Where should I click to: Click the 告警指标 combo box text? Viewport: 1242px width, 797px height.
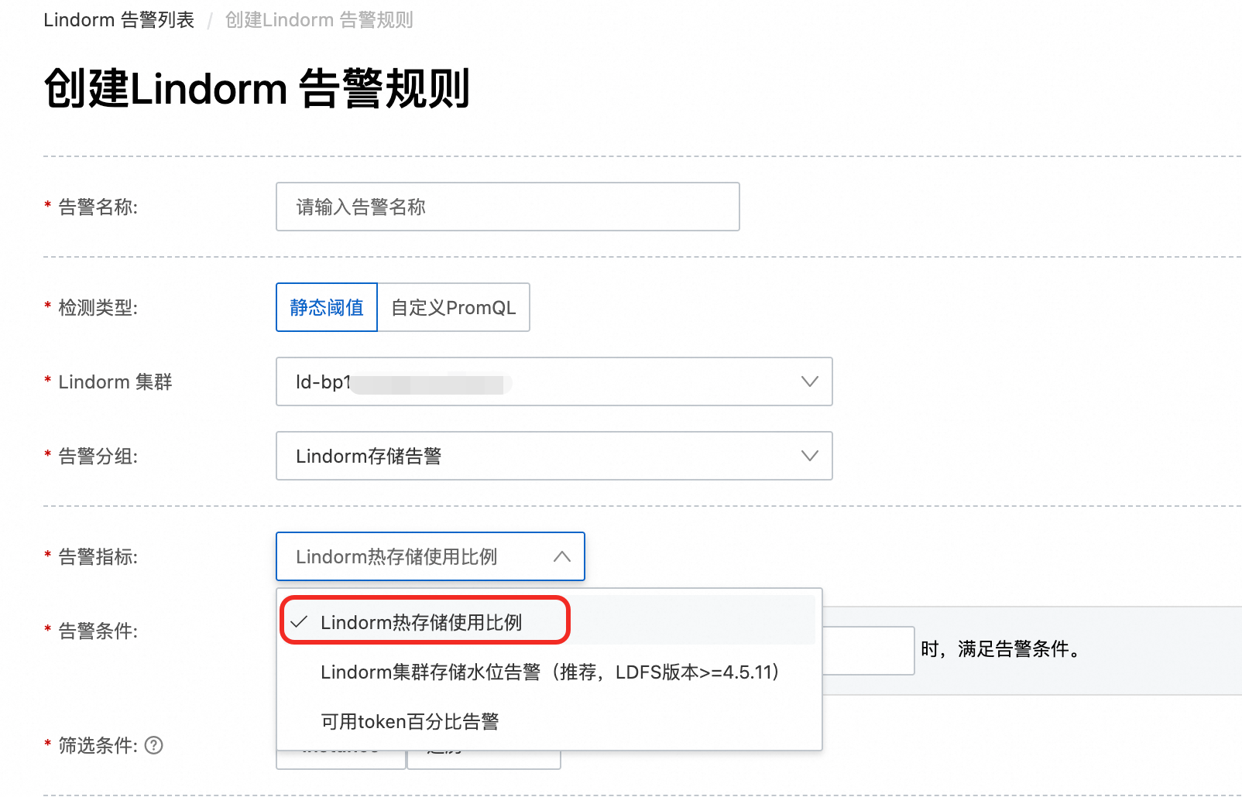coord(396,556)
